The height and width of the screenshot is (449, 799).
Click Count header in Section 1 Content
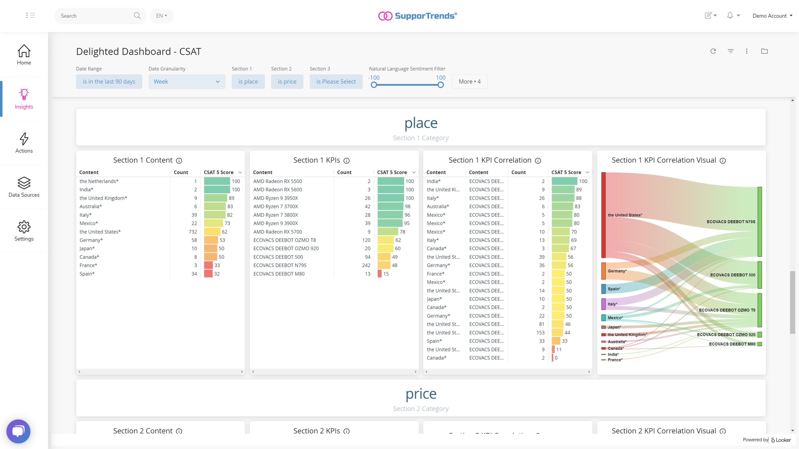pyautogui.click(x=181, y=172)
